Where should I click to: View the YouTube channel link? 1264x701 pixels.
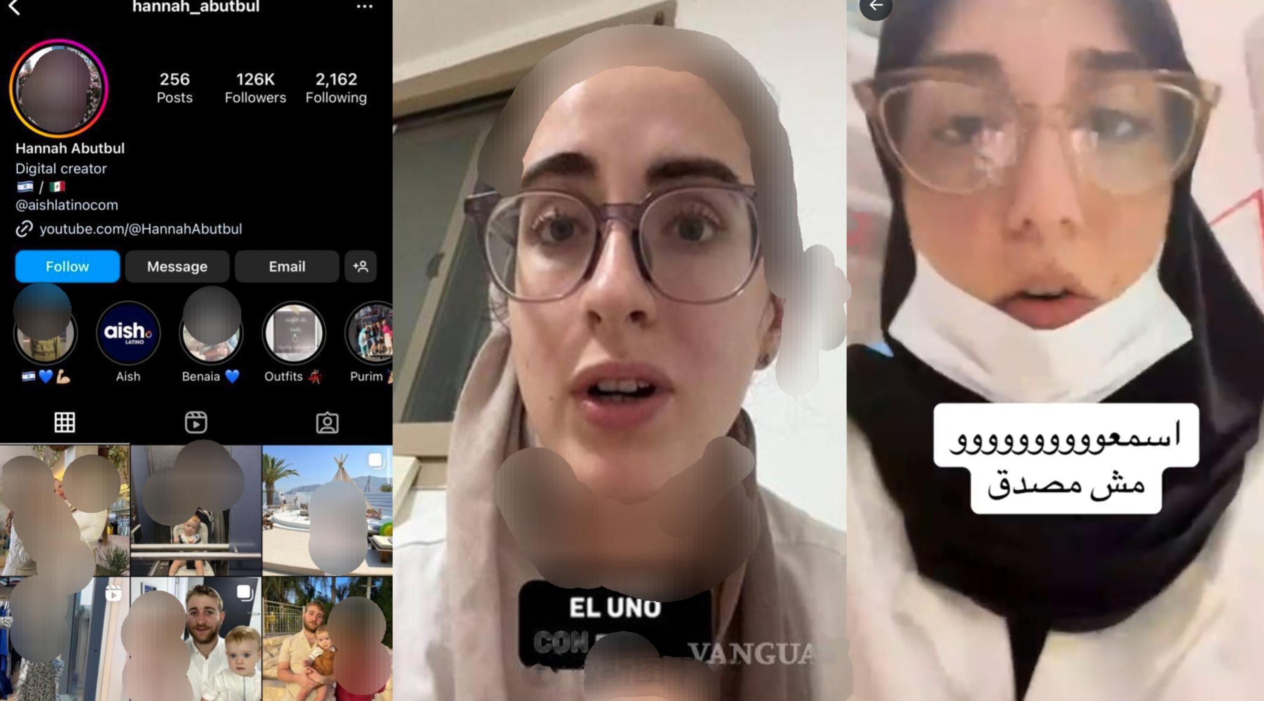click(140, 229)
